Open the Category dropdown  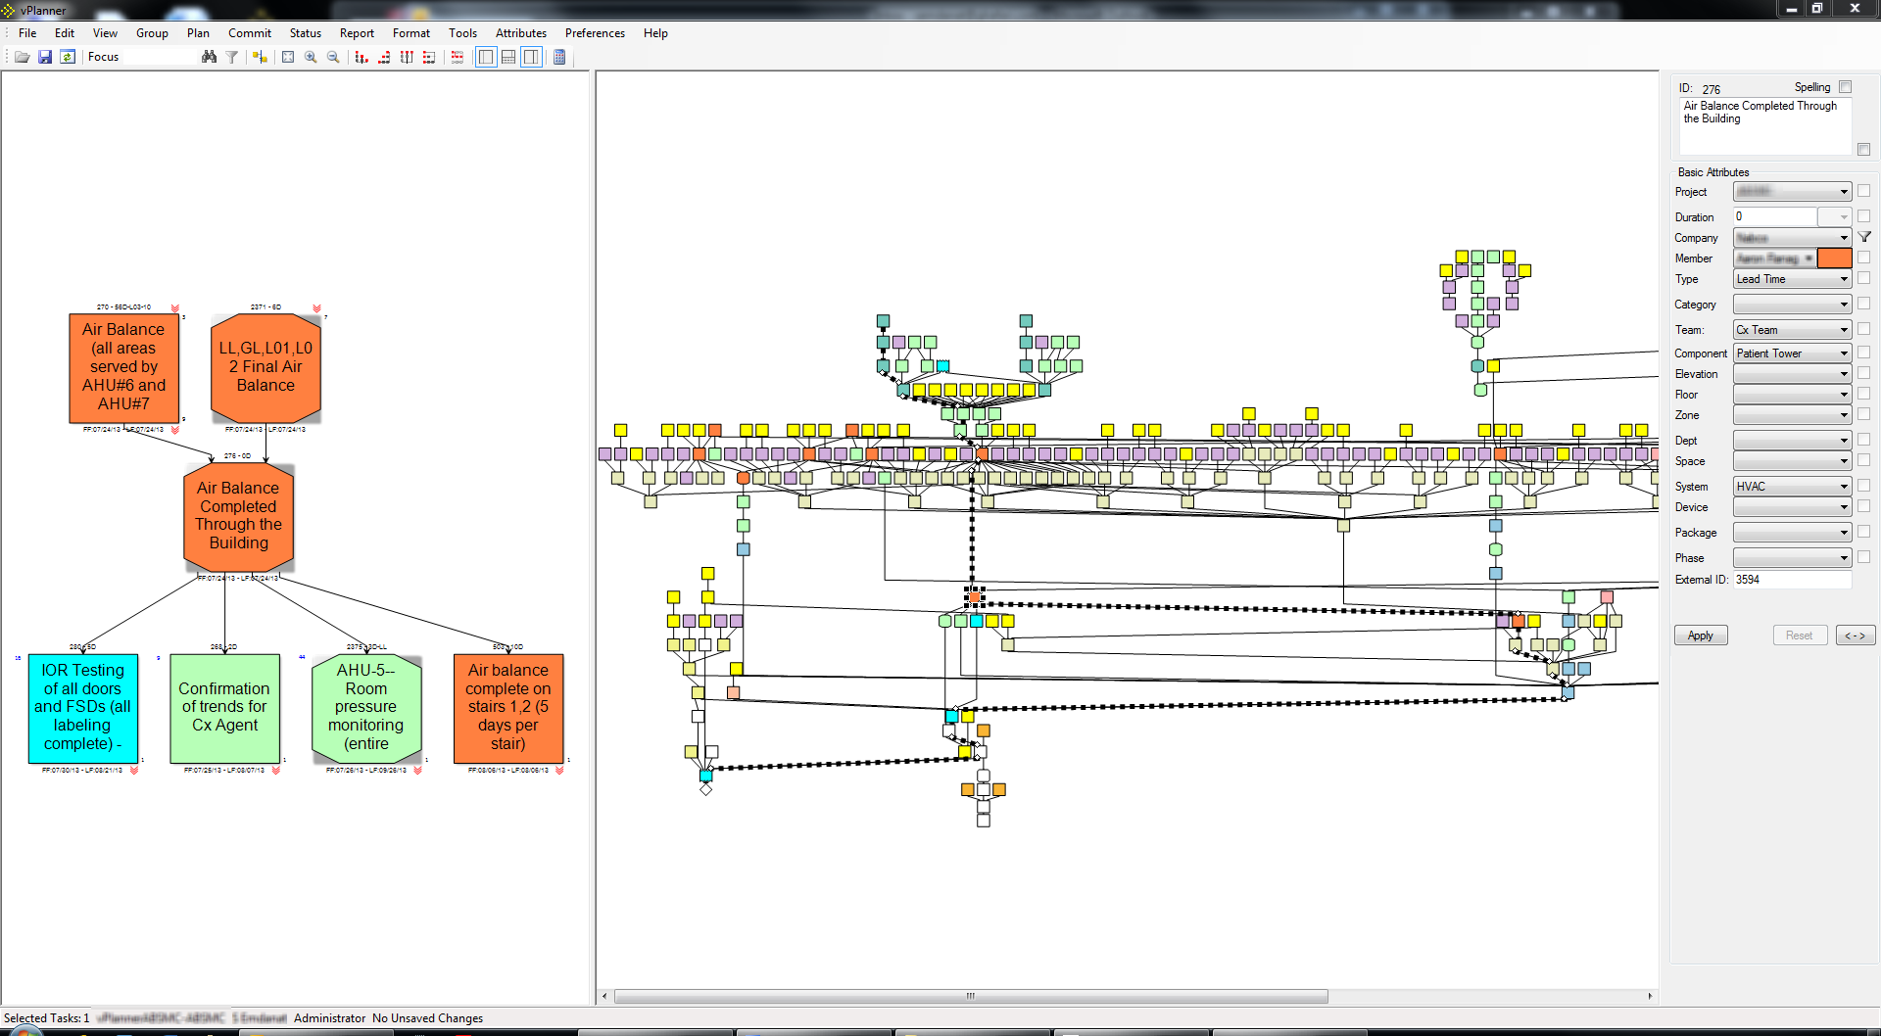click(x=1792, y=305)
